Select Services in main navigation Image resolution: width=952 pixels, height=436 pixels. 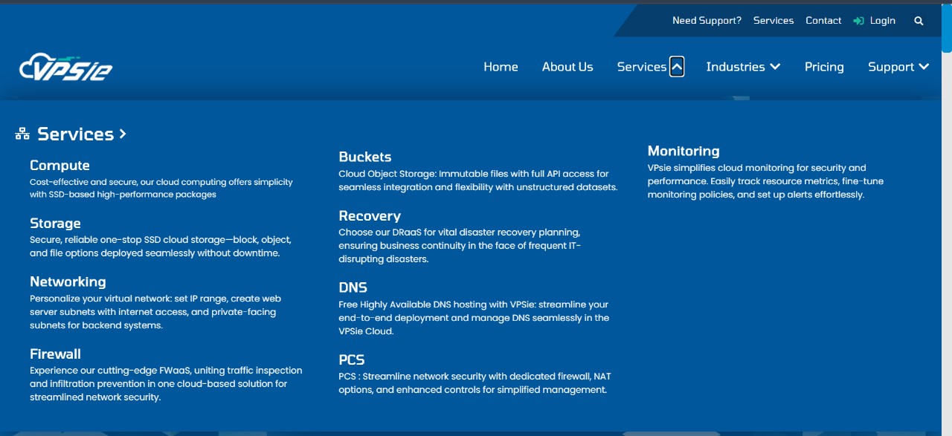click(641, 67)
